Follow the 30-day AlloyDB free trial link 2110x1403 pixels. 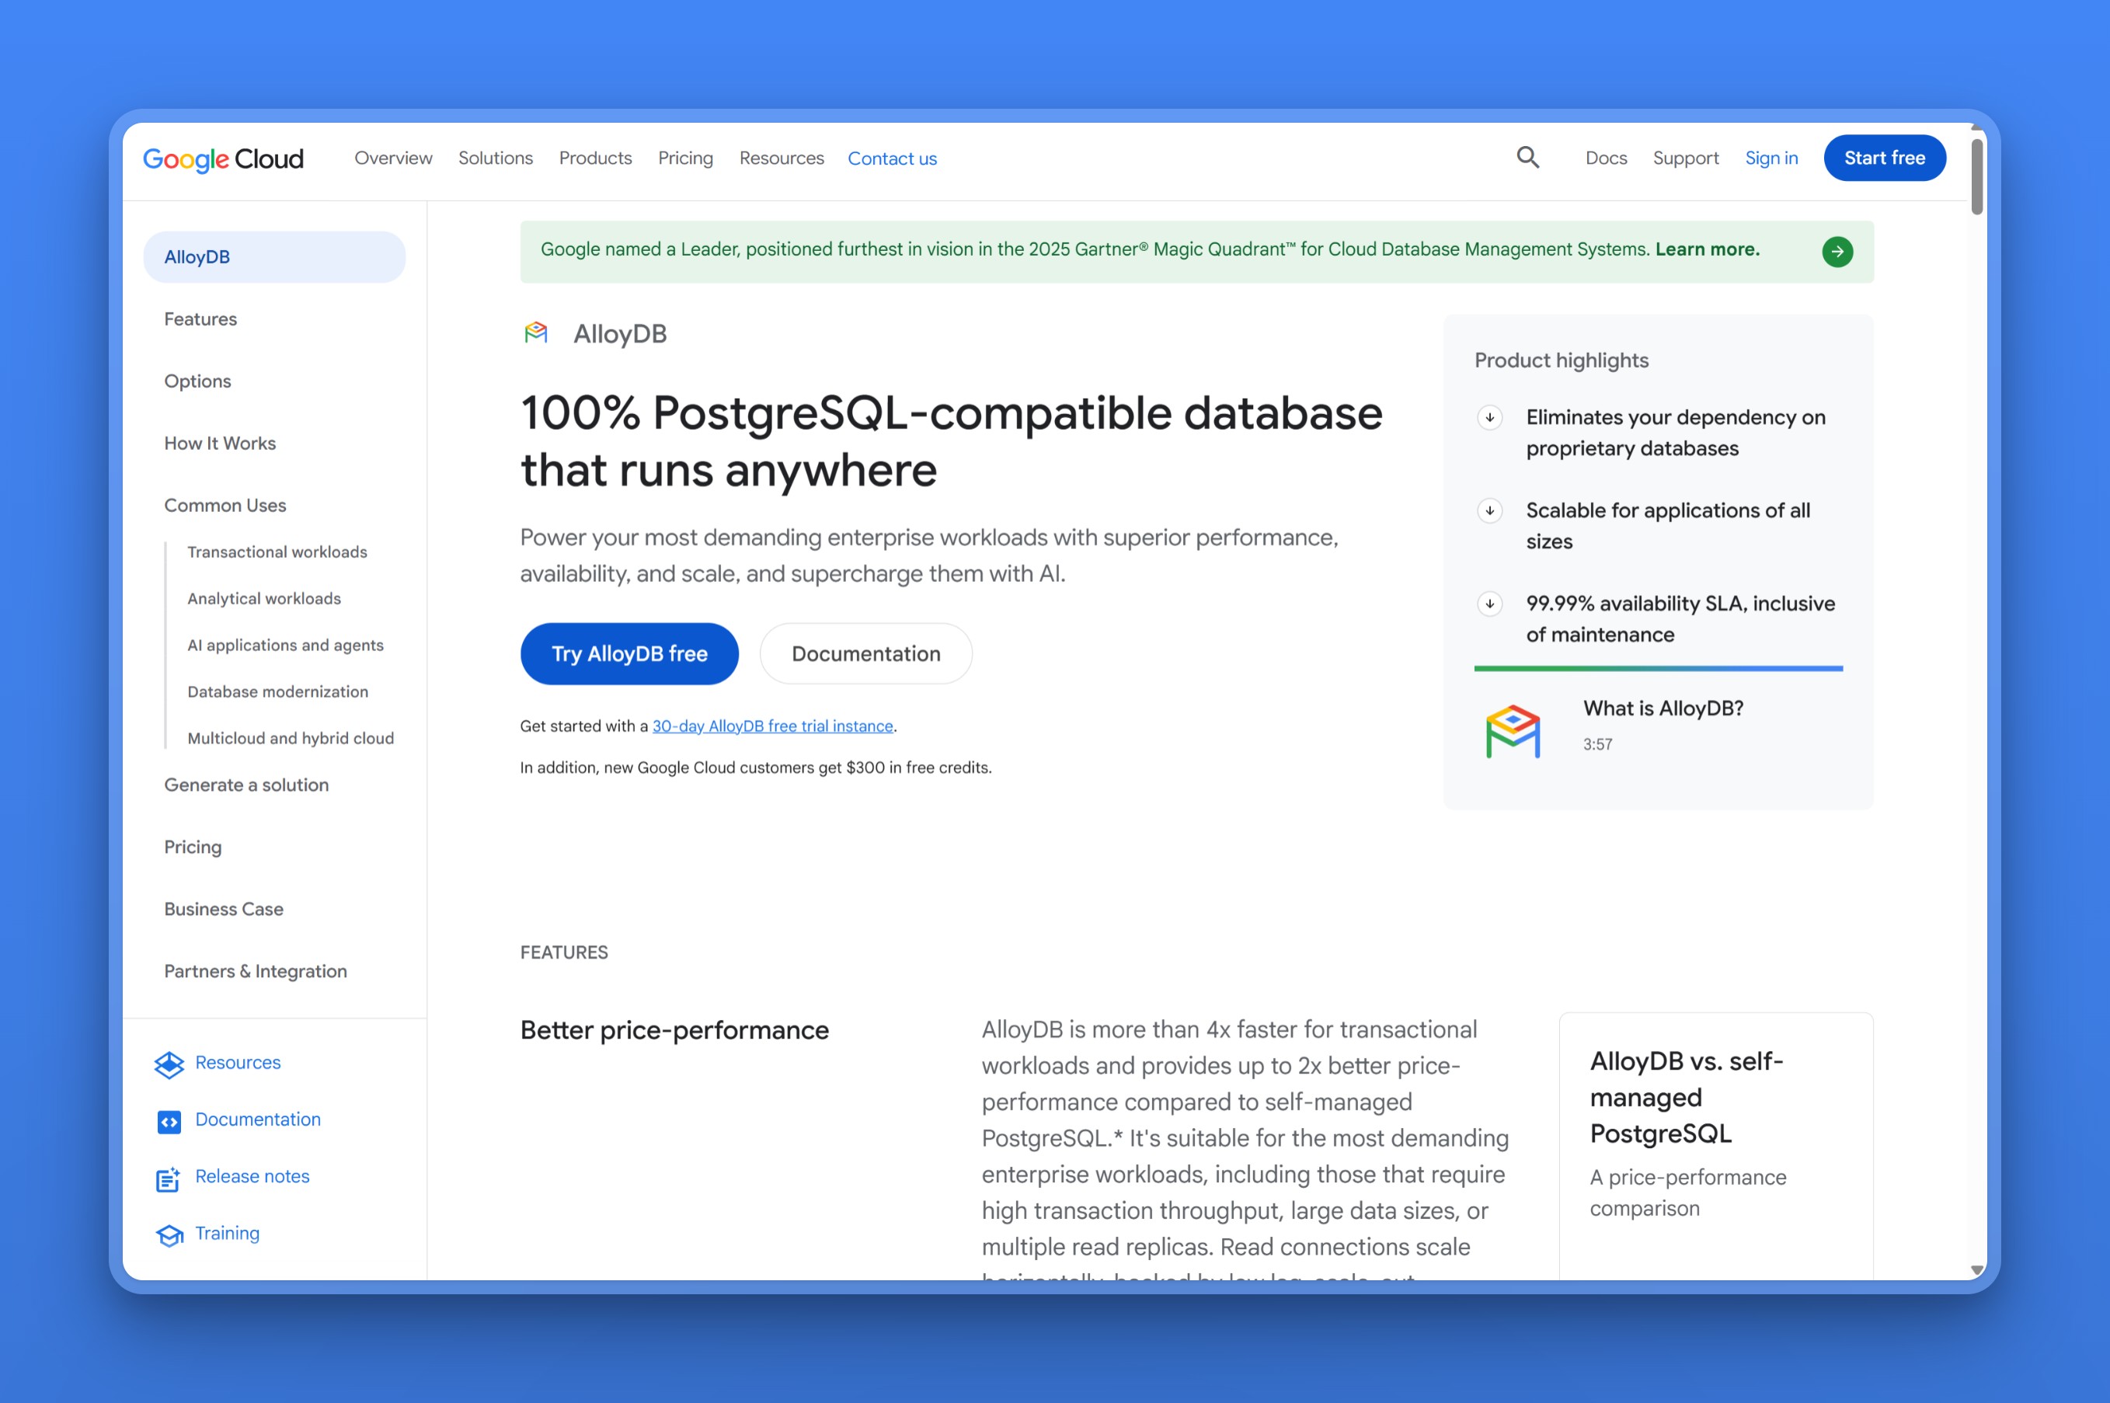point(772,726)
